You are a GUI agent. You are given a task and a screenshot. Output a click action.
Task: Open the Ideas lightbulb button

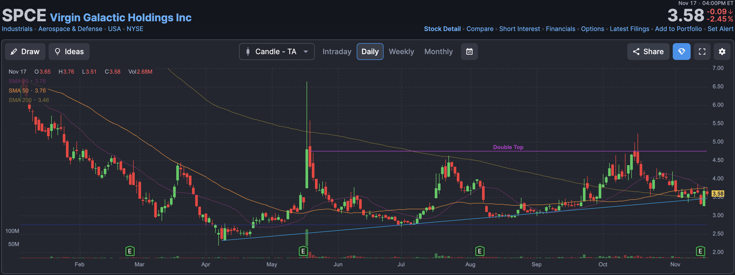(x=69, y=52)
